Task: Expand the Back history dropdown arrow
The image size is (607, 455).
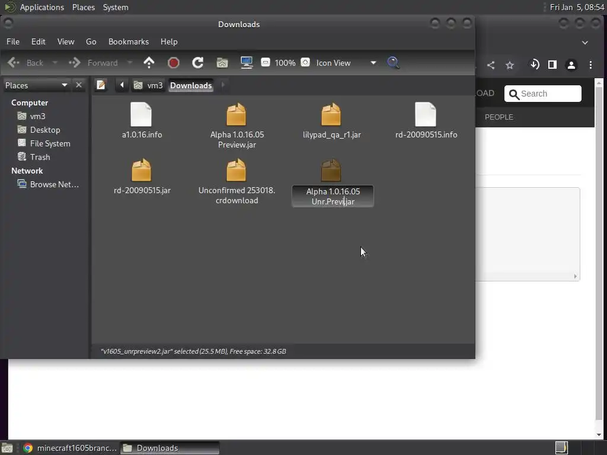Action: 55,63
